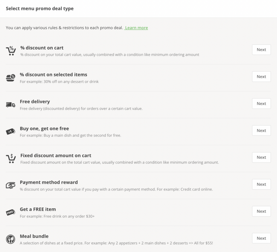Click the payment method card icon
Viewport: 277px width, 252px height.
(x=11, y=186)
